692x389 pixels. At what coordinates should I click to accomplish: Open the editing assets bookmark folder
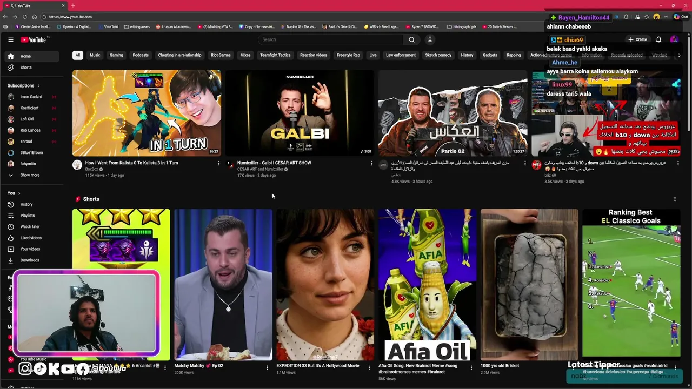(x=137, y=26)
